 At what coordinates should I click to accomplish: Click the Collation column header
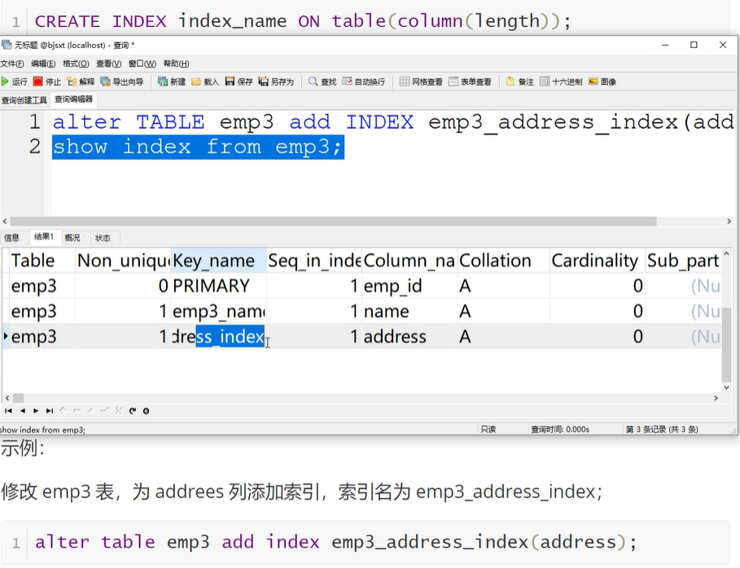503,261
